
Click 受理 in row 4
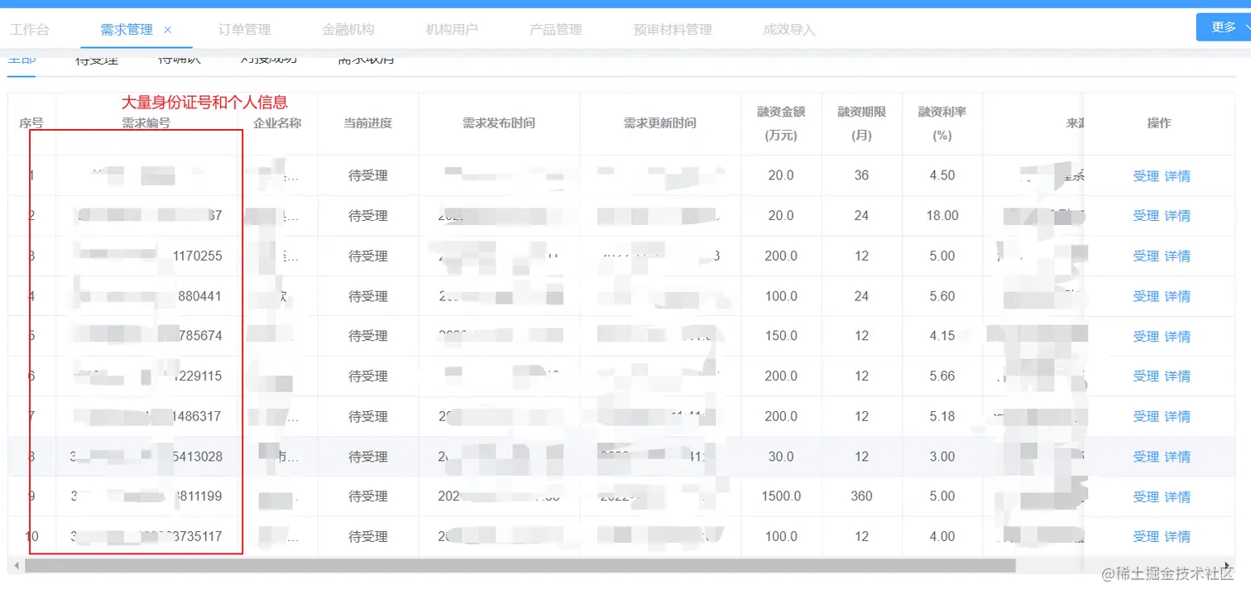click(1146, 296)
